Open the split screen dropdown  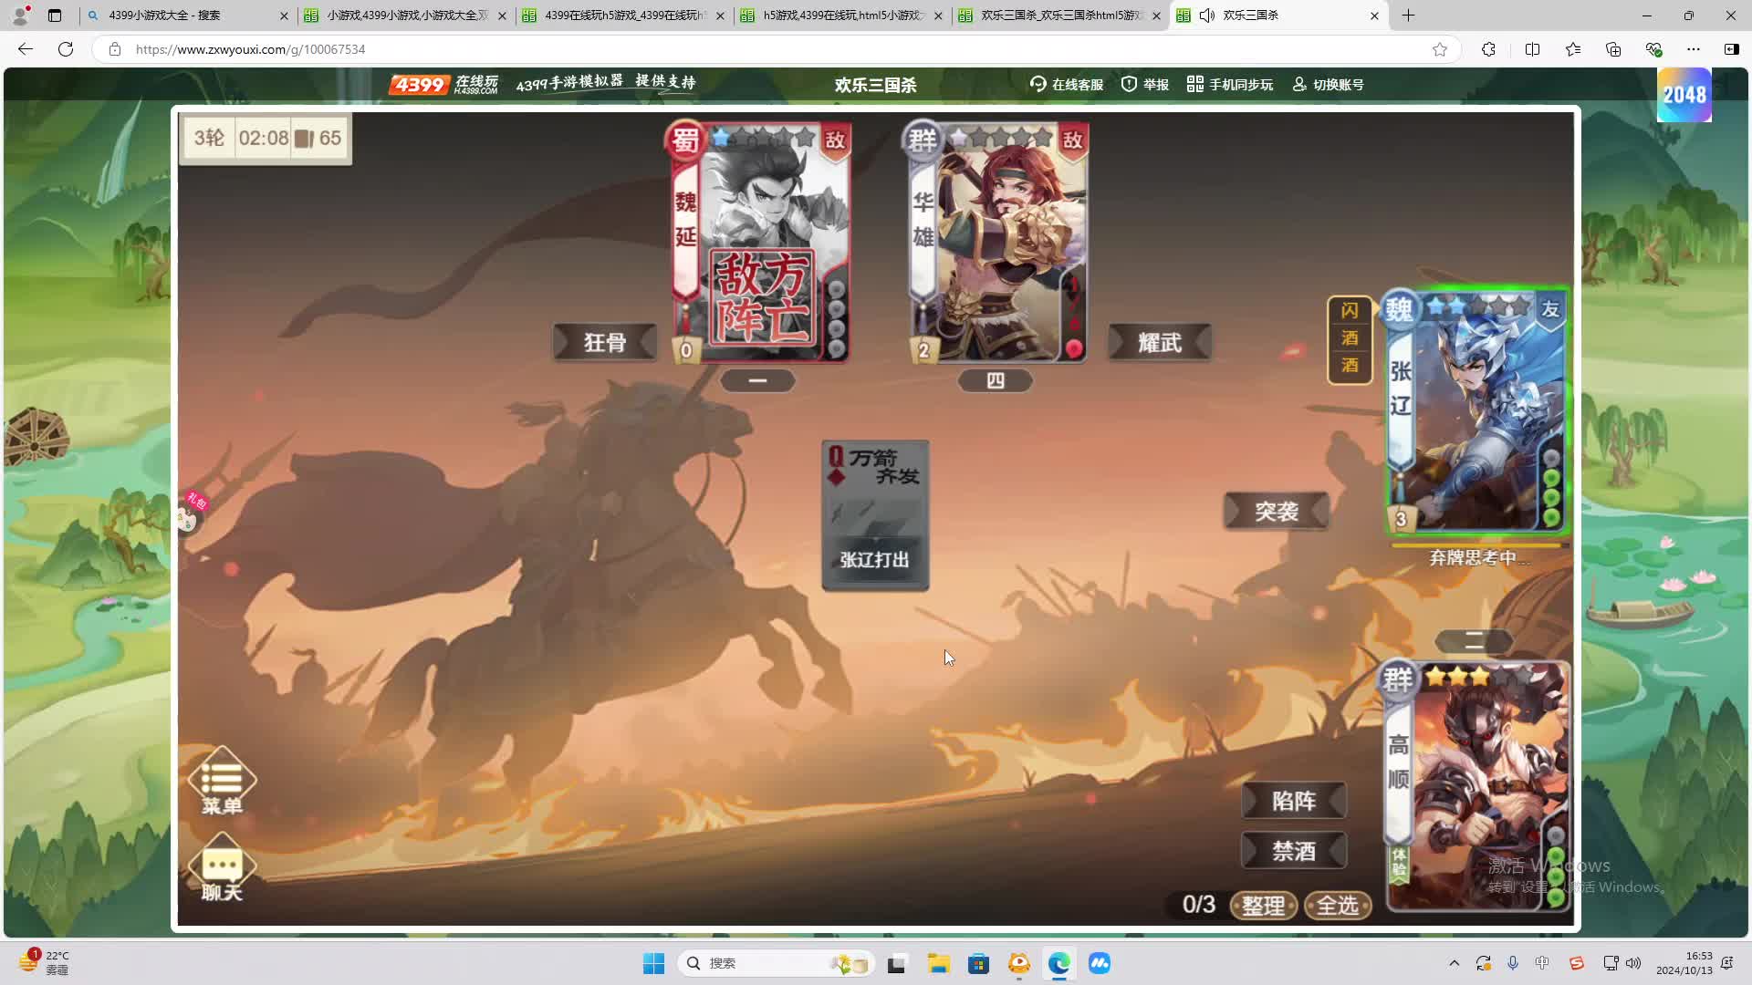pyautogui.click(x=1531, y=49)
